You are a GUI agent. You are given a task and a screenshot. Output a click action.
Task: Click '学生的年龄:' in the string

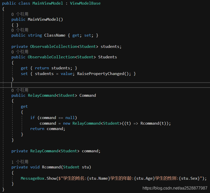click(122, 178)
